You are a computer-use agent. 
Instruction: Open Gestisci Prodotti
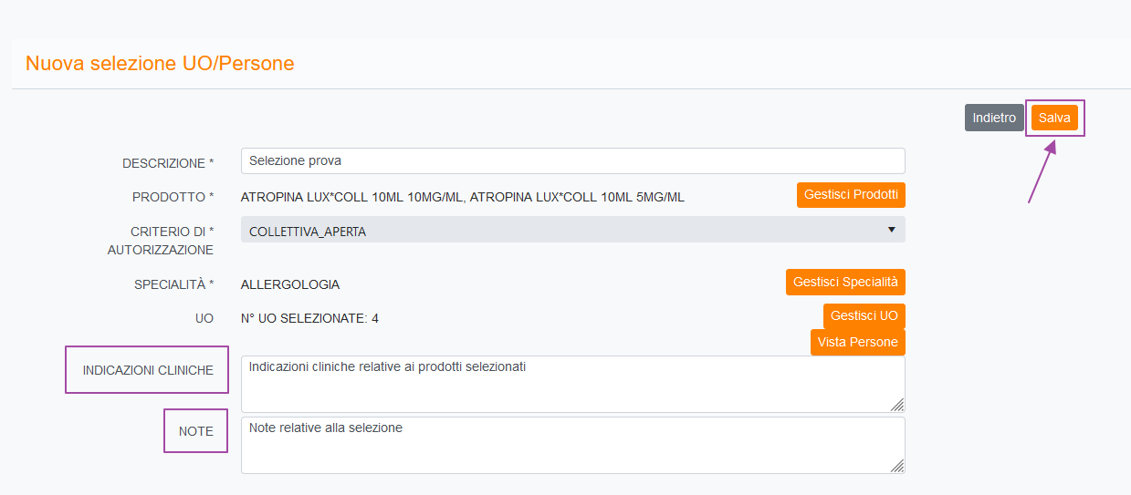coord(851,195)
